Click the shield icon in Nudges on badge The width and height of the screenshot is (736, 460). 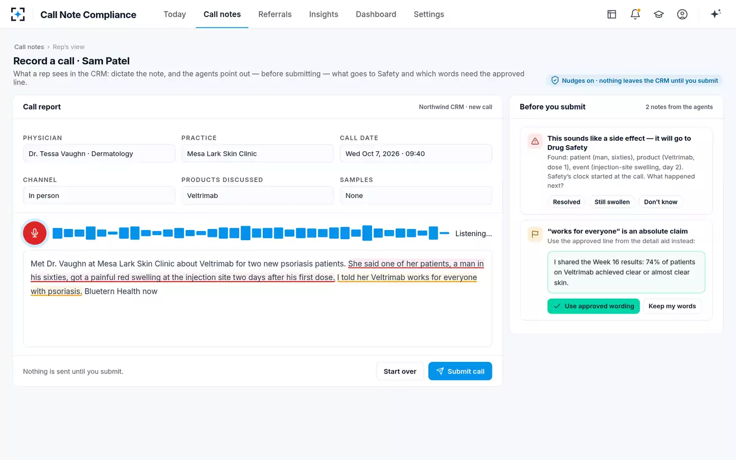click(555, 80)
